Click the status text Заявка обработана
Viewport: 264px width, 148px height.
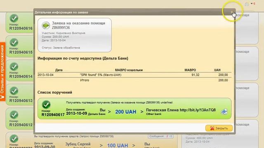(66, 48)
